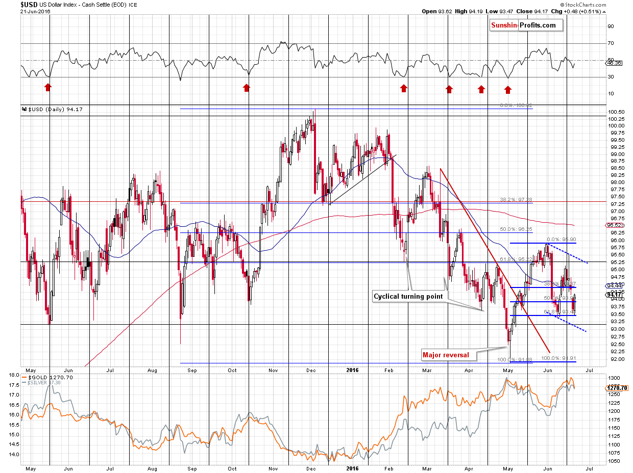Click the 1050 gold axis label
The image size is (633, 473).
[x=615, y=461]
